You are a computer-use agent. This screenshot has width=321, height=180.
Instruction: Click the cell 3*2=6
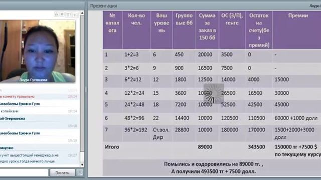131,68
